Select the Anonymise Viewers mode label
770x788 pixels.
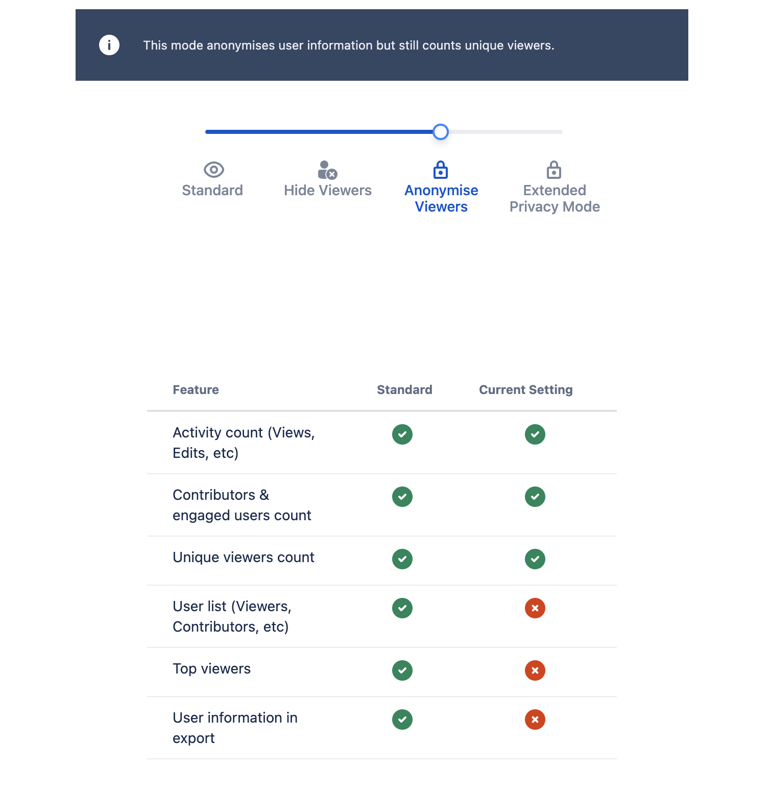441,199
